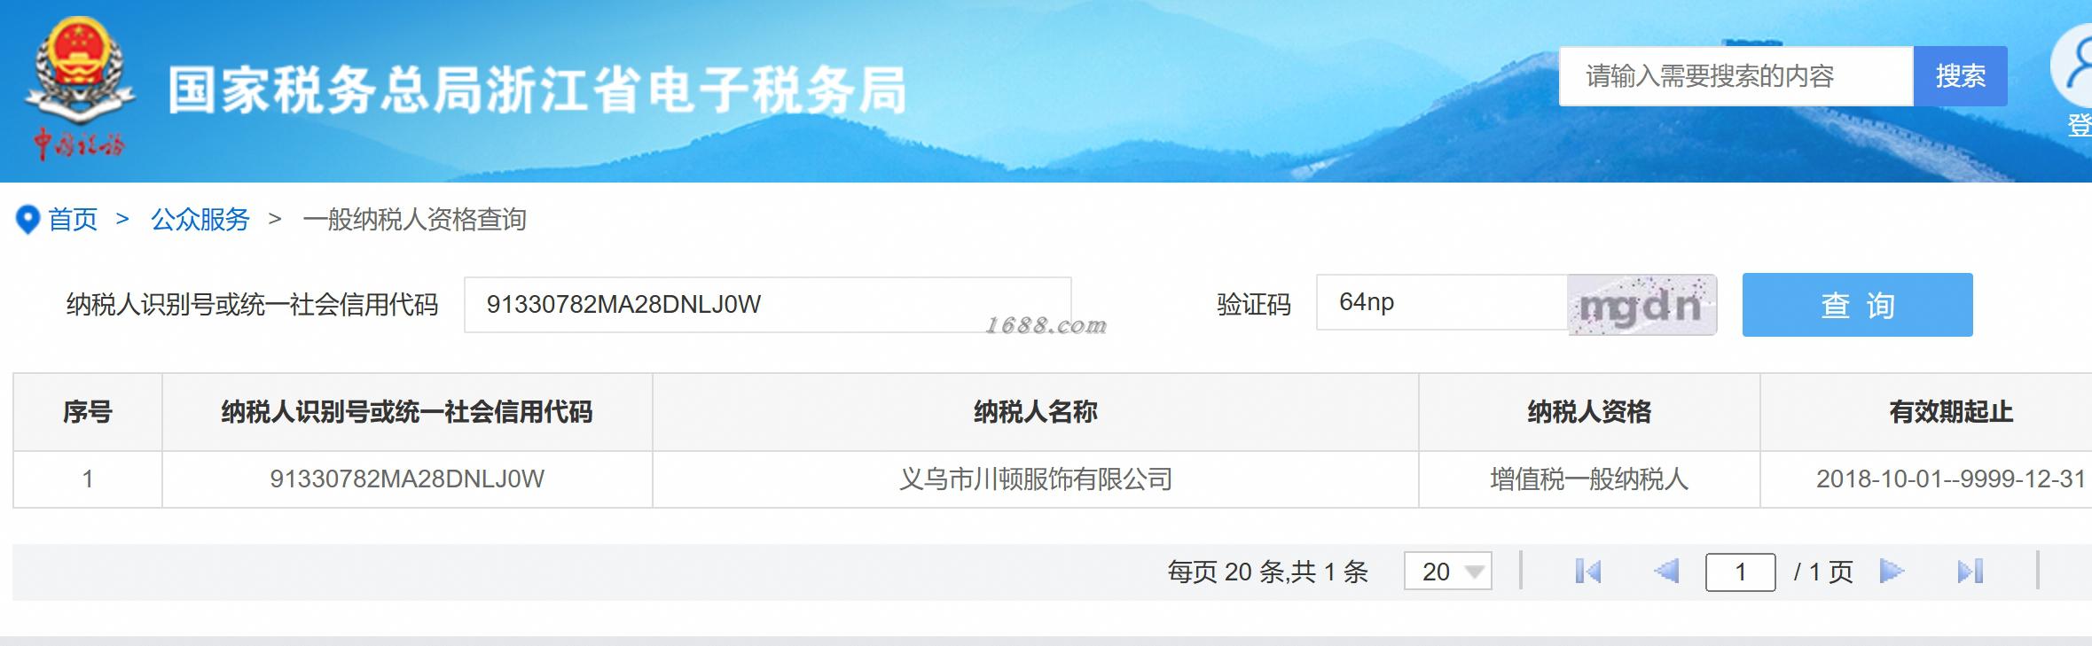This screenshot has width=2092, height=646.
Task: Select the 义乌市川顿服饰有限公司 result row
Action: [x=1052, y=479]
